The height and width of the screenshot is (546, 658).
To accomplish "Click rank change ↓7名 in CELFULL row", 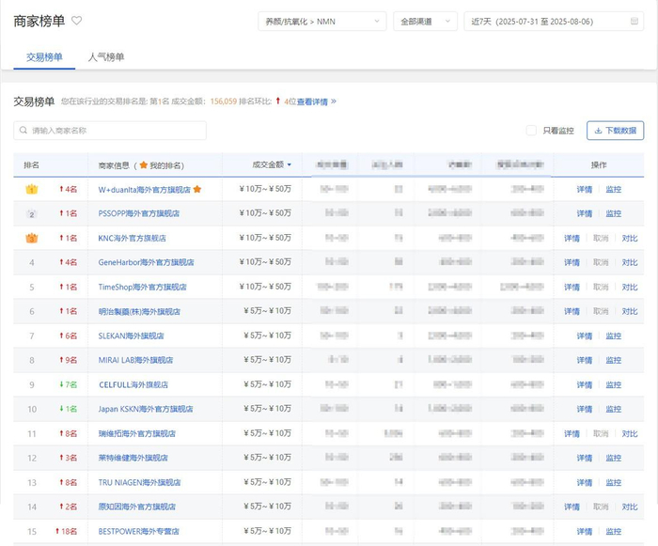I will 68,384.
